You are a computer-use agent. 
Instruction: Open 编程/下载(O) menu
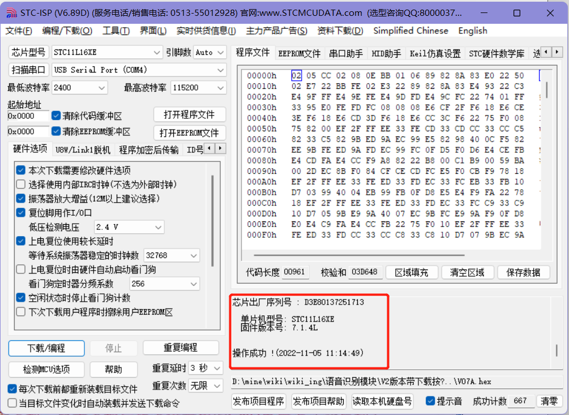point(67,31)
